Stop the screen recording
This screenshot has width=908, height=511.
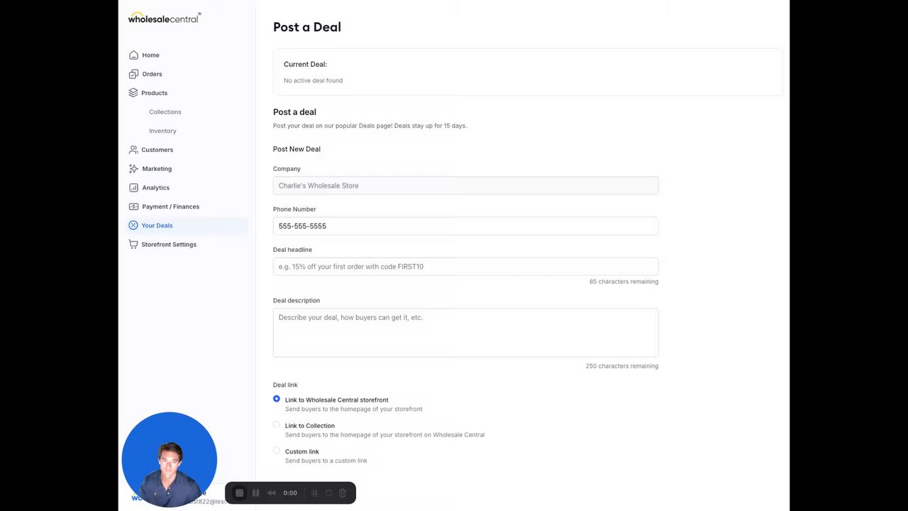240,493
